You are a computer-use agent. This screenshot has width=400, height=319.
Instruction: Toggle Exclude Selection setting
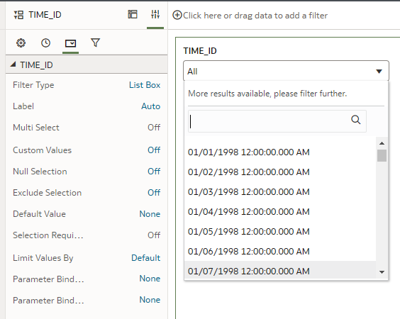click(x=154, y=193)
